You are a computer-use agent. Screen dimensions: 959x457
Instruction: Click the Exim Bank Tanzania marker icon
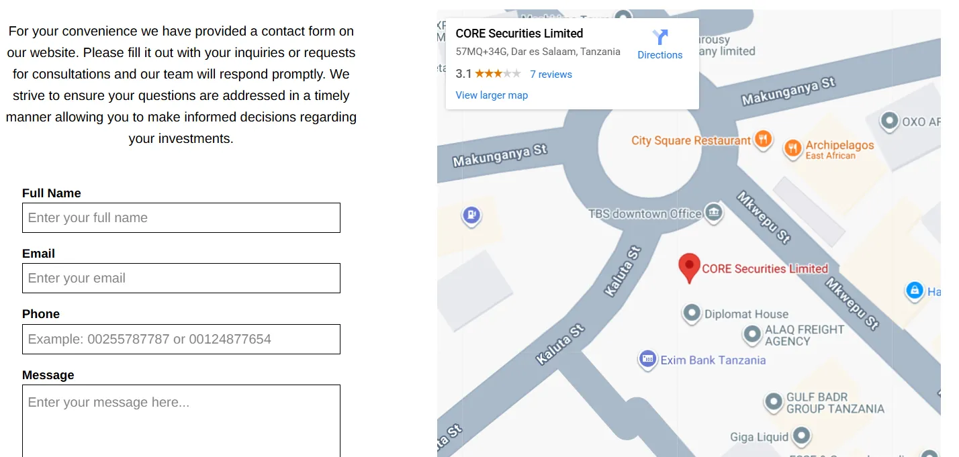647,360
